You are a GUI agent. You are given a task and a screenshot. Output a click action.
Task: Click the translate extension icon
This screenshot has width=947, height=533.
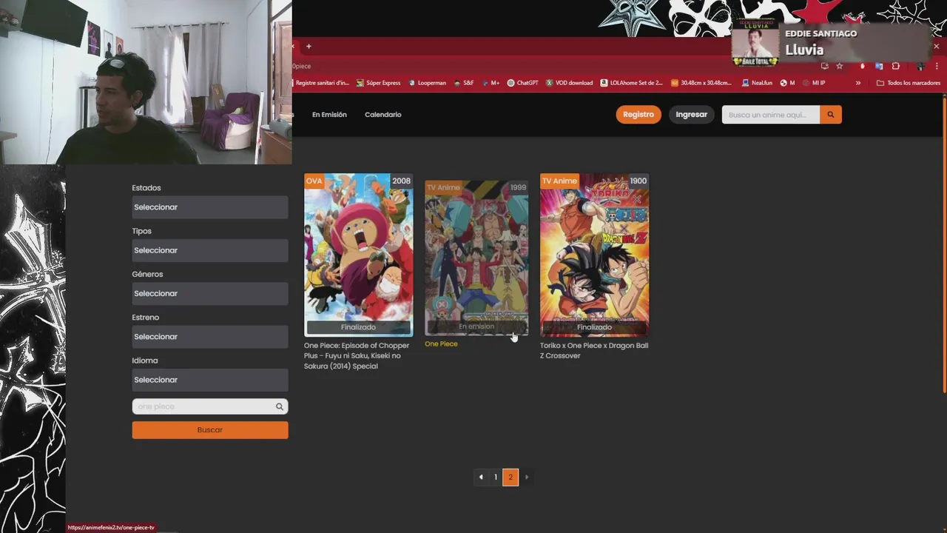tap(879, 66)
